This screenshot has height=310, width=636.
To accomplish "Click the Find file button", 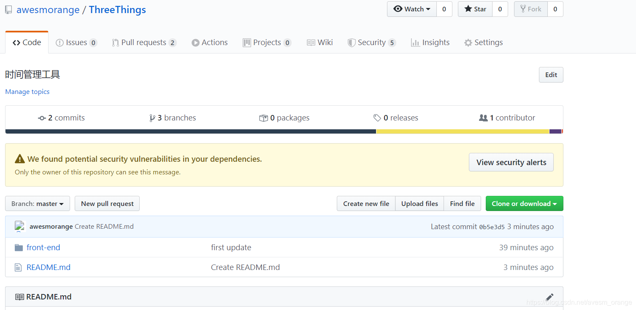I will click(462, 203).
